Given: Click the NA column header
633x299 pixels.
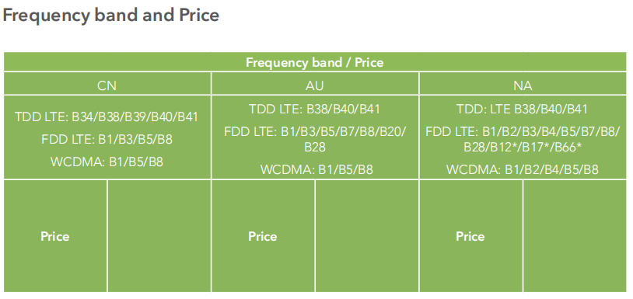Looking at the screenshot, I should pyautogui.click(x=523, y=86).
